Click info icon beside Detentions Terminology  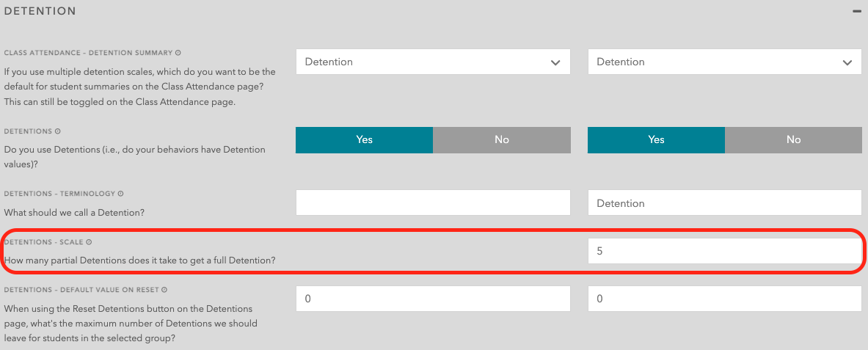(x=120, y=194)
